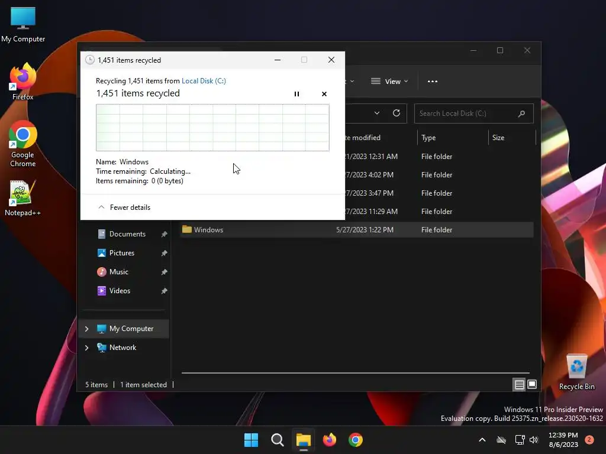Click the Windows folder icon

(187, 229)
